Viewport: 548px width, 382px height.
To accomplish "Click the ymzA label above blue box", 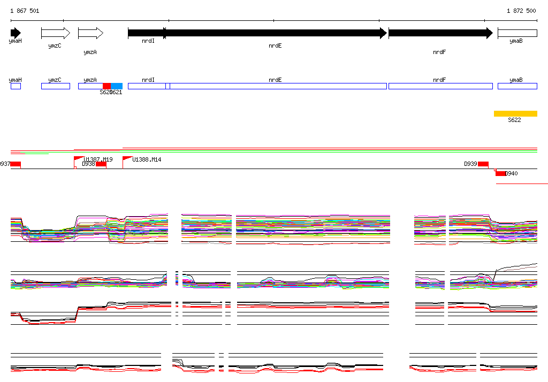I will tap(90, 80).
